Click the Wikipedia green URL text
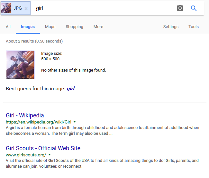 pos(39,122)
